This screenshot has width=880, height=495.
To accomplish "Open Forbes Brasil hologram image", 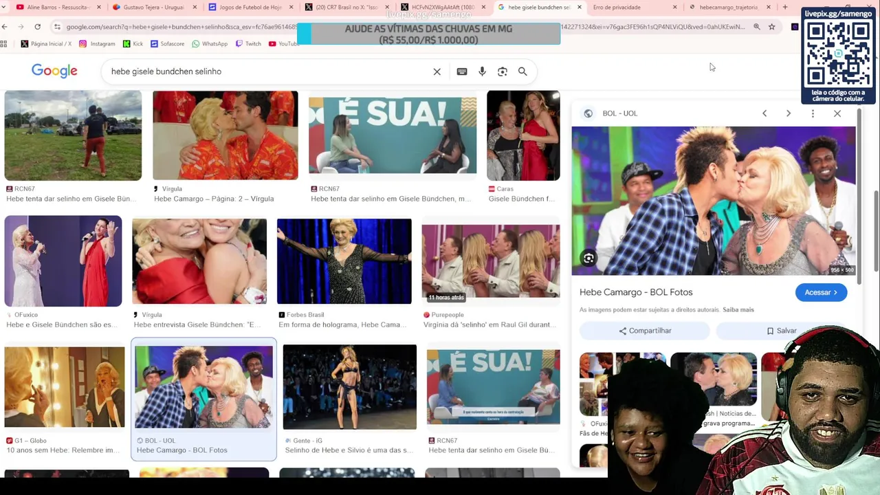I will point(344,261).
